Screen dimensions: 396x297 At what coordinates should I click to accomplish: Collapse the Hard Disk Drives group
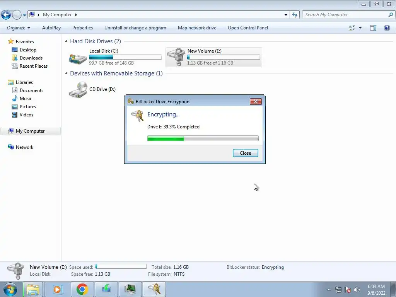[x=66, y=41]
